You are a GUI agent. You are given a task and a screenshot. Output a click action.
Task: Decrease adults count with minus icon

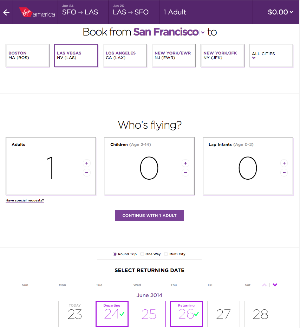tap(87, 173)
